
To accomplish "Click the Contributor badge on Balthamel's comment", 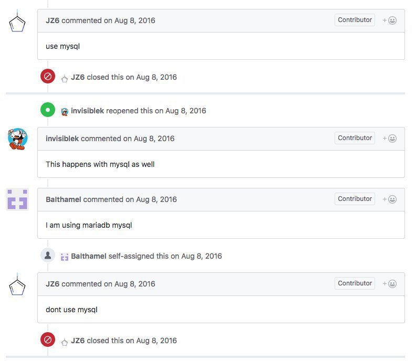I will click(355, 199).
